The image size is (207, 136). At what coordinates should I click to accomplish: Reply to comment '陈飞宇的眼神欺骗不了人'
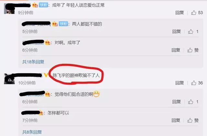click(x=180, y=83)
